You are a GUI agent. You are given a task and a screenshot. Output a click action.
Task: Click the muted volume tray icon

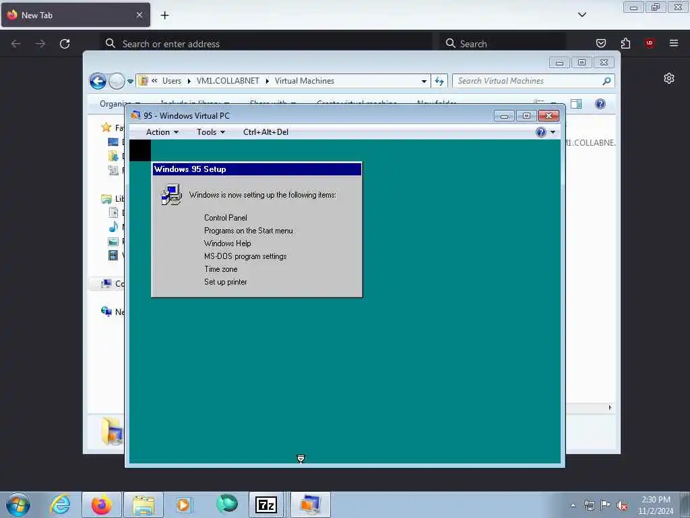[622, 506]
